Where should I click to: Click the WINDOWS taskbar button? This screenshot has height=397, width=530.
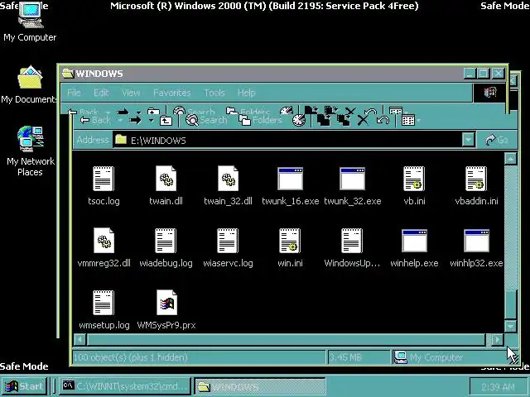click(260, 386)
